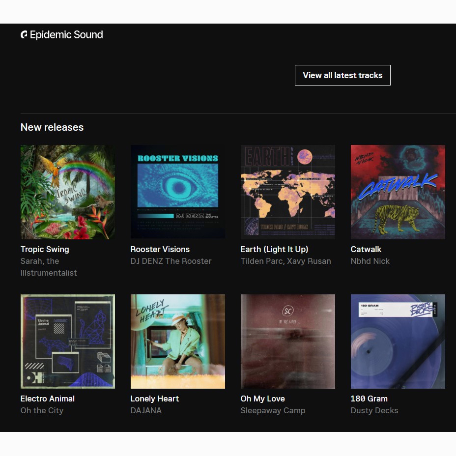Viewport: 456px width, 456px height.
Task: Open artist DAJANA
Action: (x=146, y=411)
